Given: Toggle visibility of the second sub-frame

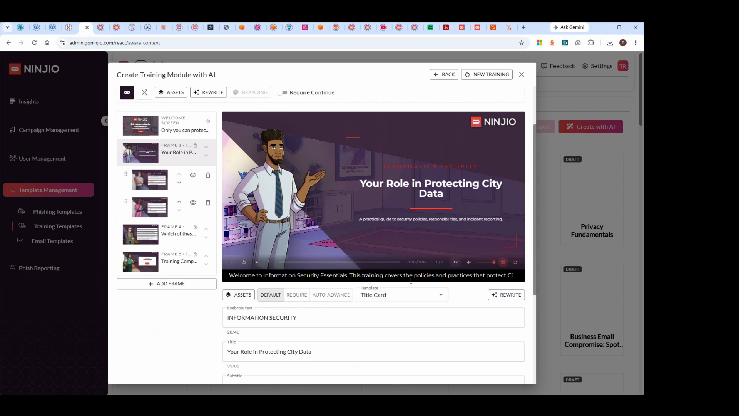Looking at the screenshot, I should point(193,203).
